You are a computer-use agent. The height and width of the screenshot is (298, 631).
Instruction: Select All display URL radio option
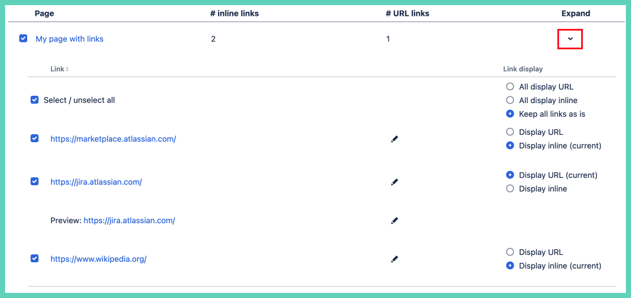click(x=510, y=87)
